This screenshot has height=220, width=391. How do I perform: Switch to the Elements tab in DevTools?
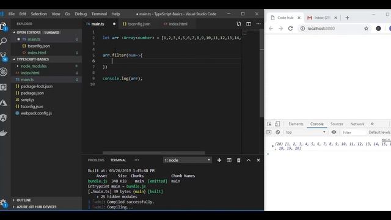click(296, 124)
